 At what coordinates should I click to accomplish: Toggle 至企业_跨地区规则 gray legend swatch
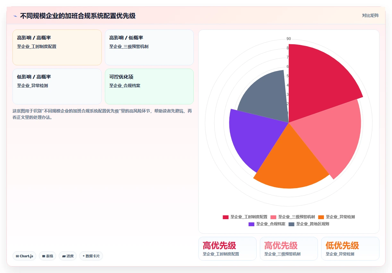pos(291,224)
